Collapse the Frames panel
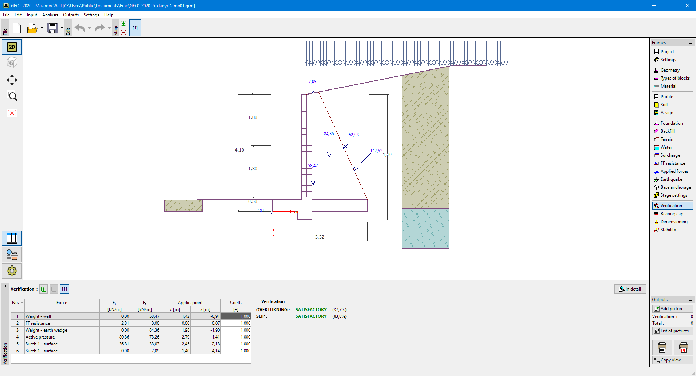 (x=690, y=43)
